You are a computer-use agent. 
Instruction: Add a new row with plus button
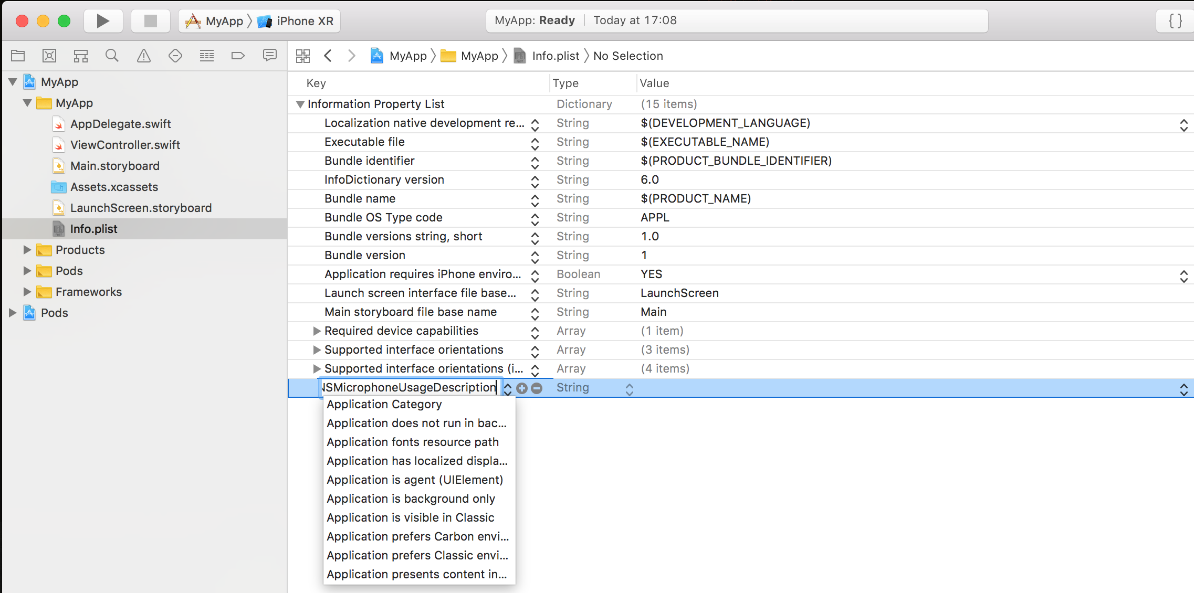point(522,388)
